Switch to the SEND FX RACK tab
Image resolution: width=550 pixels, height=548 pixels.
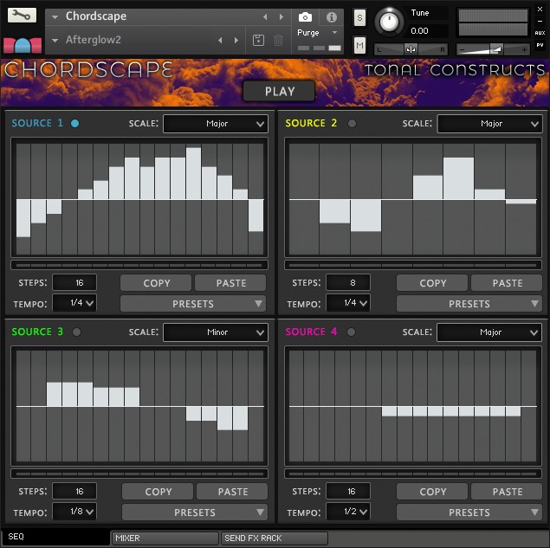tap(275, 538)
